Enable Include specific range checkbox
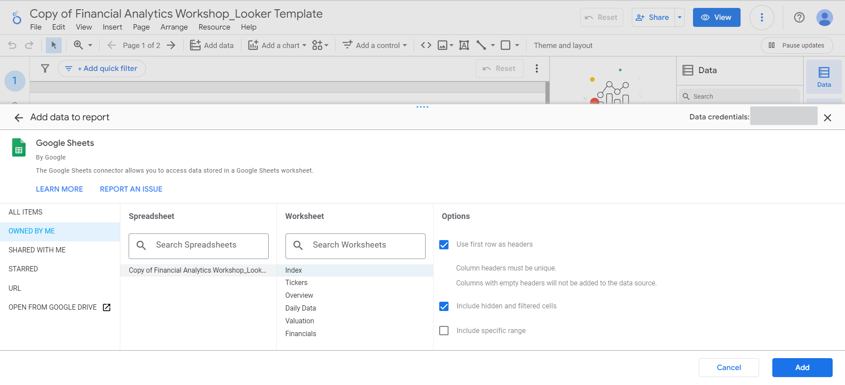 [x=444, y=330]
